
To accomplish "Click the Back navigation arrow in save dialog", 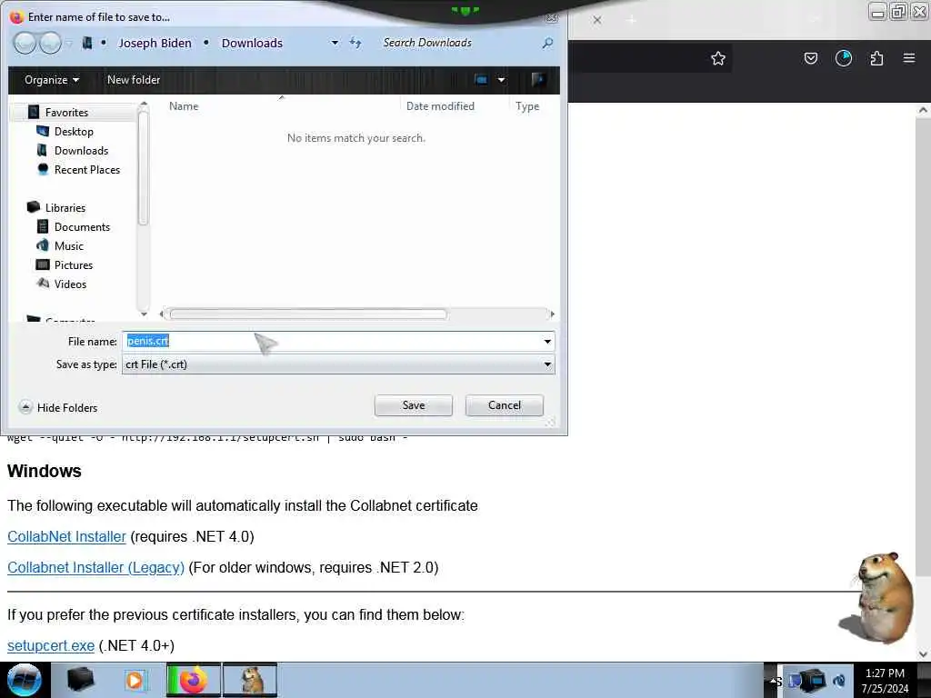I will pos(25,43).
